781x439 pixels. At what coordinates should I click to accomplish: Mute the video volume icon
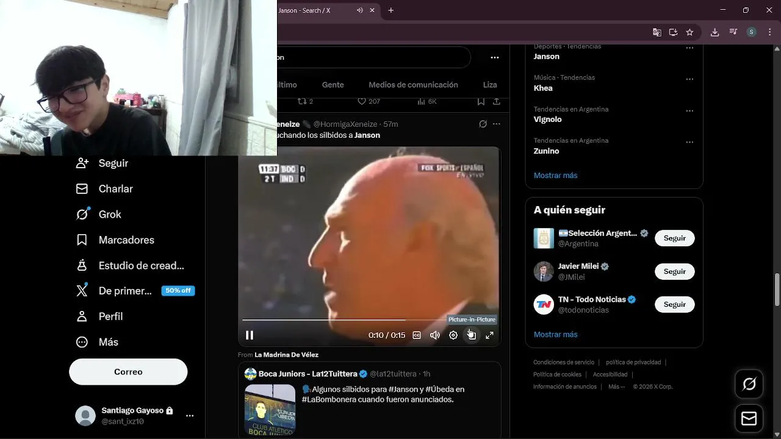435,335
